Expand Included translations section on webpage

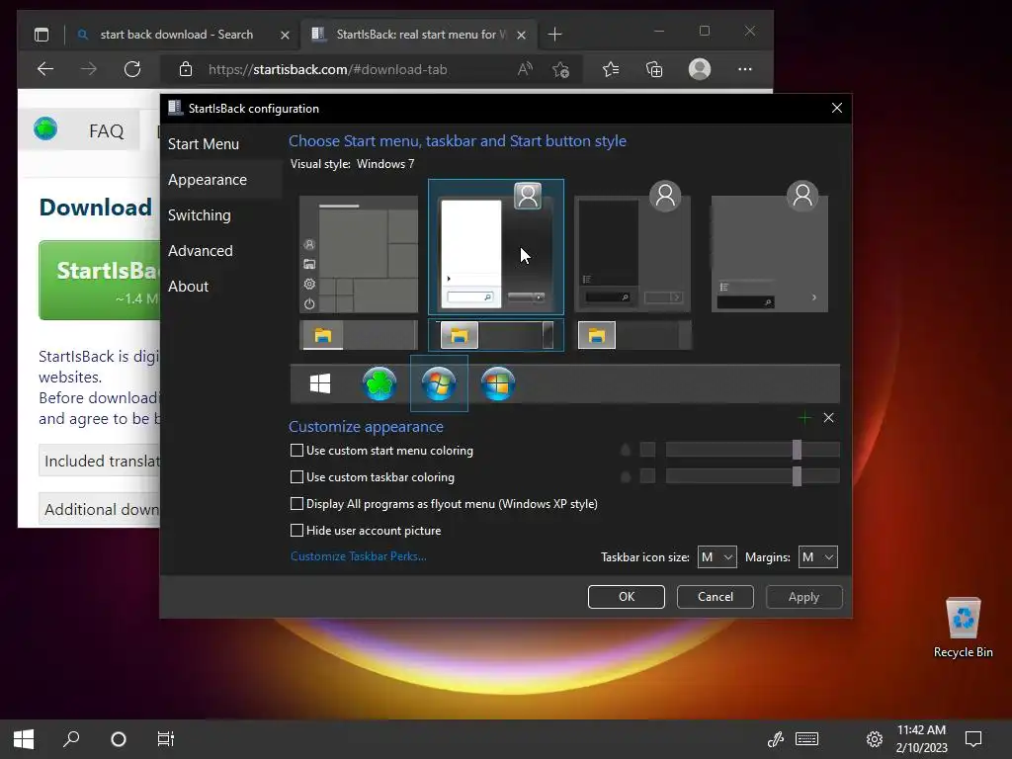pos(100,461)
